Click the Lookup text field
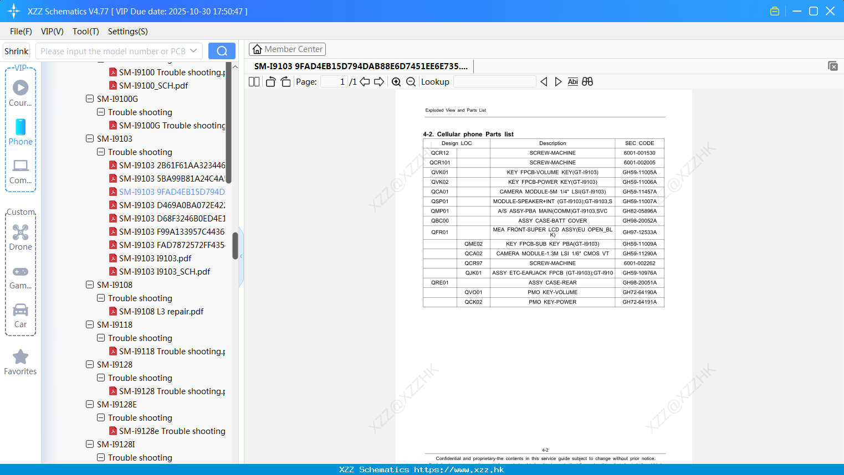 click(495, 82)
